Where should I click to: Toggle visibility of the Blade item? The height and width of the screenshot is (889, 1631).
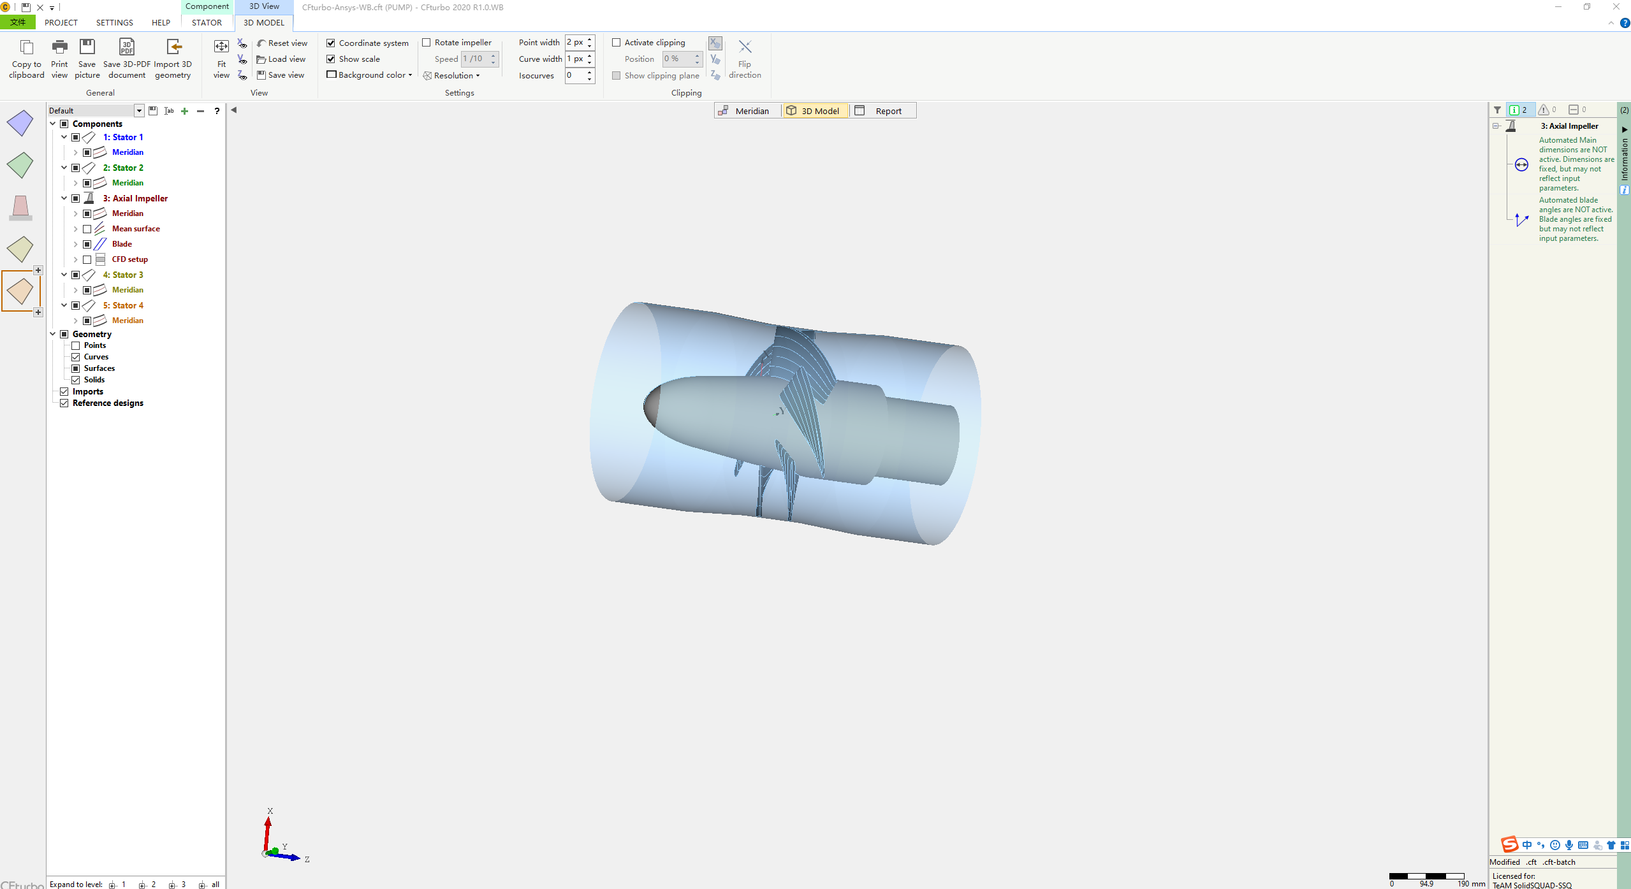pos(88,243)
